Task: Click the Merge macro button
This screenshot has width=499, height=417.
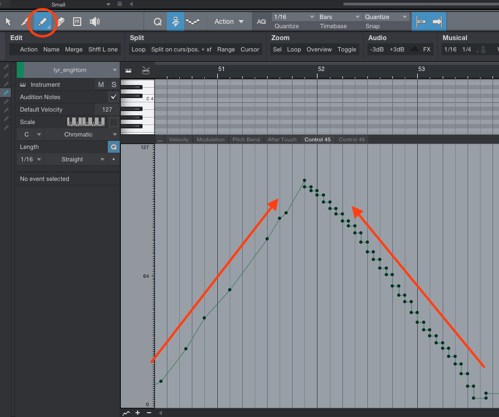Action: (x=74, y=49)
